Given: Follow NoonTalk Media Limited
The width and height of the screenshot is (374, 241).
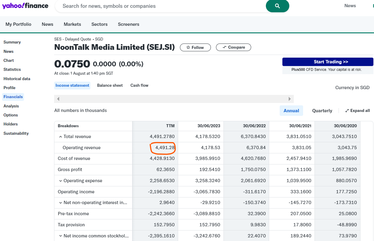Looking at the screenshot, I should 195,47.
